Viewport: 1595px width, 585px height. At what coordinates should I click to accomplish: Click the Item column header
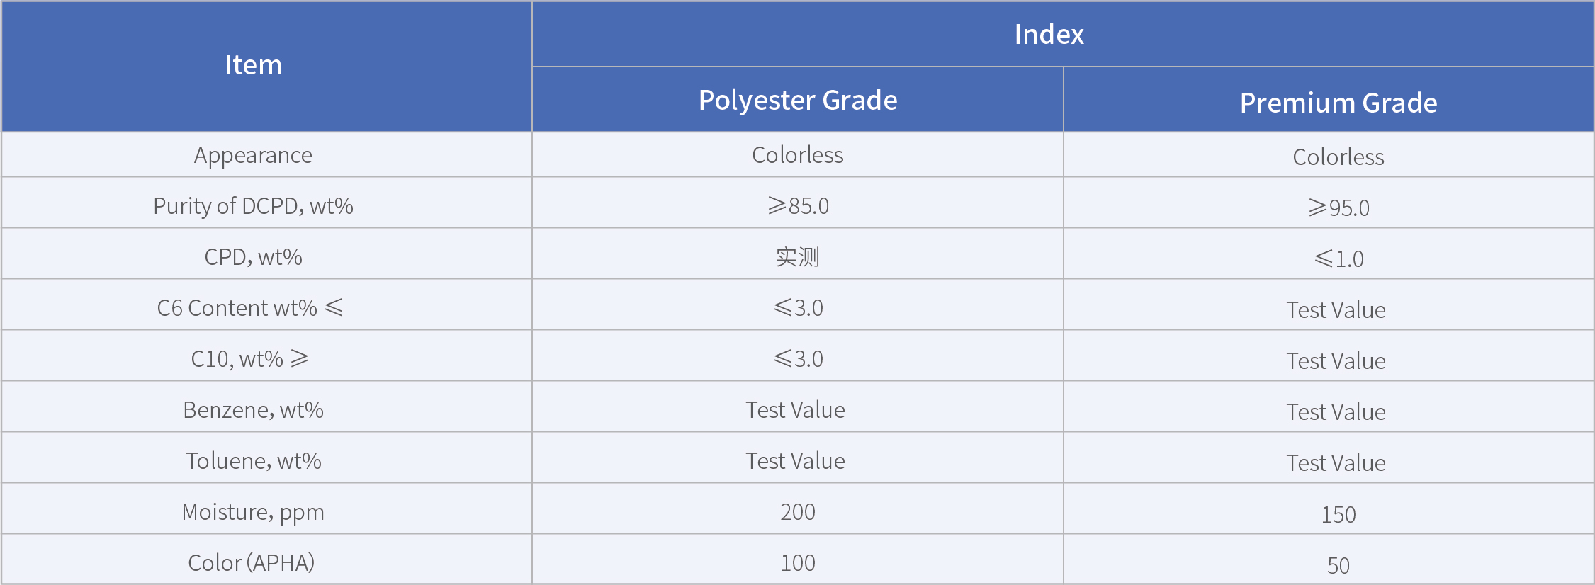[253, 65]
